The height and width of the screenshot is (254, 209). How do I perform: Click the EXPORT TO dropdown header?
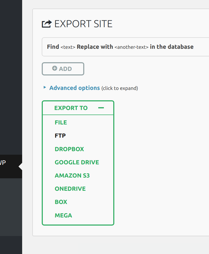(x=71, y=108)
